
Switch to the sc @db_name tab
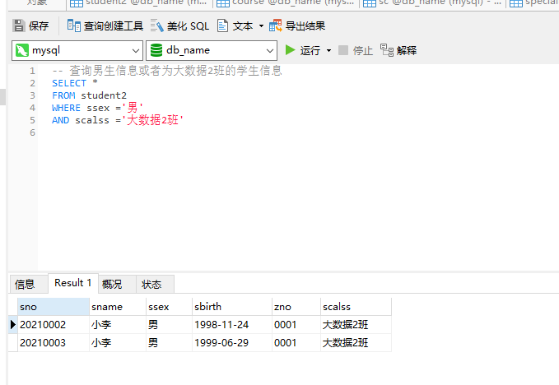(x=432, y=2)
